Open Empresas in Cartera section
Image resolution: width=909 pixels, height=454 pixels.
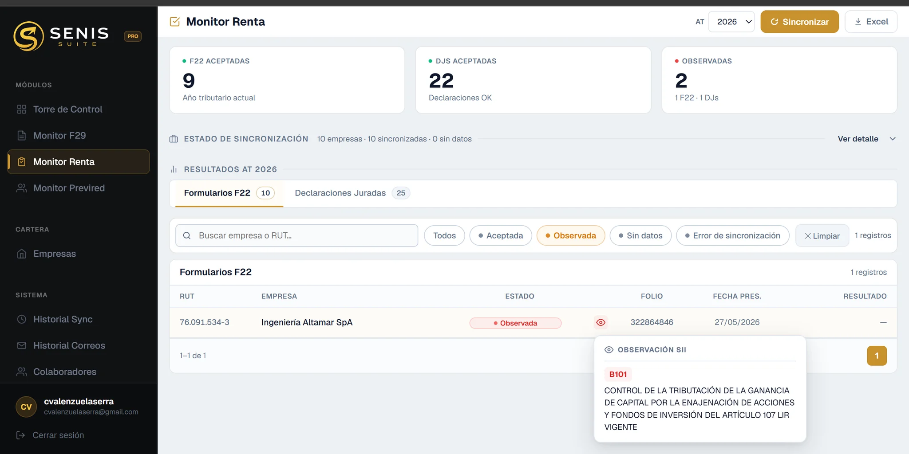click(x=79, y=254)
